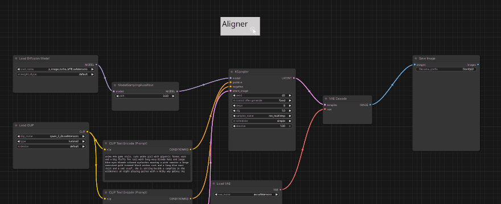Decrease the cfg value with left arrow

tap(234, 110)
